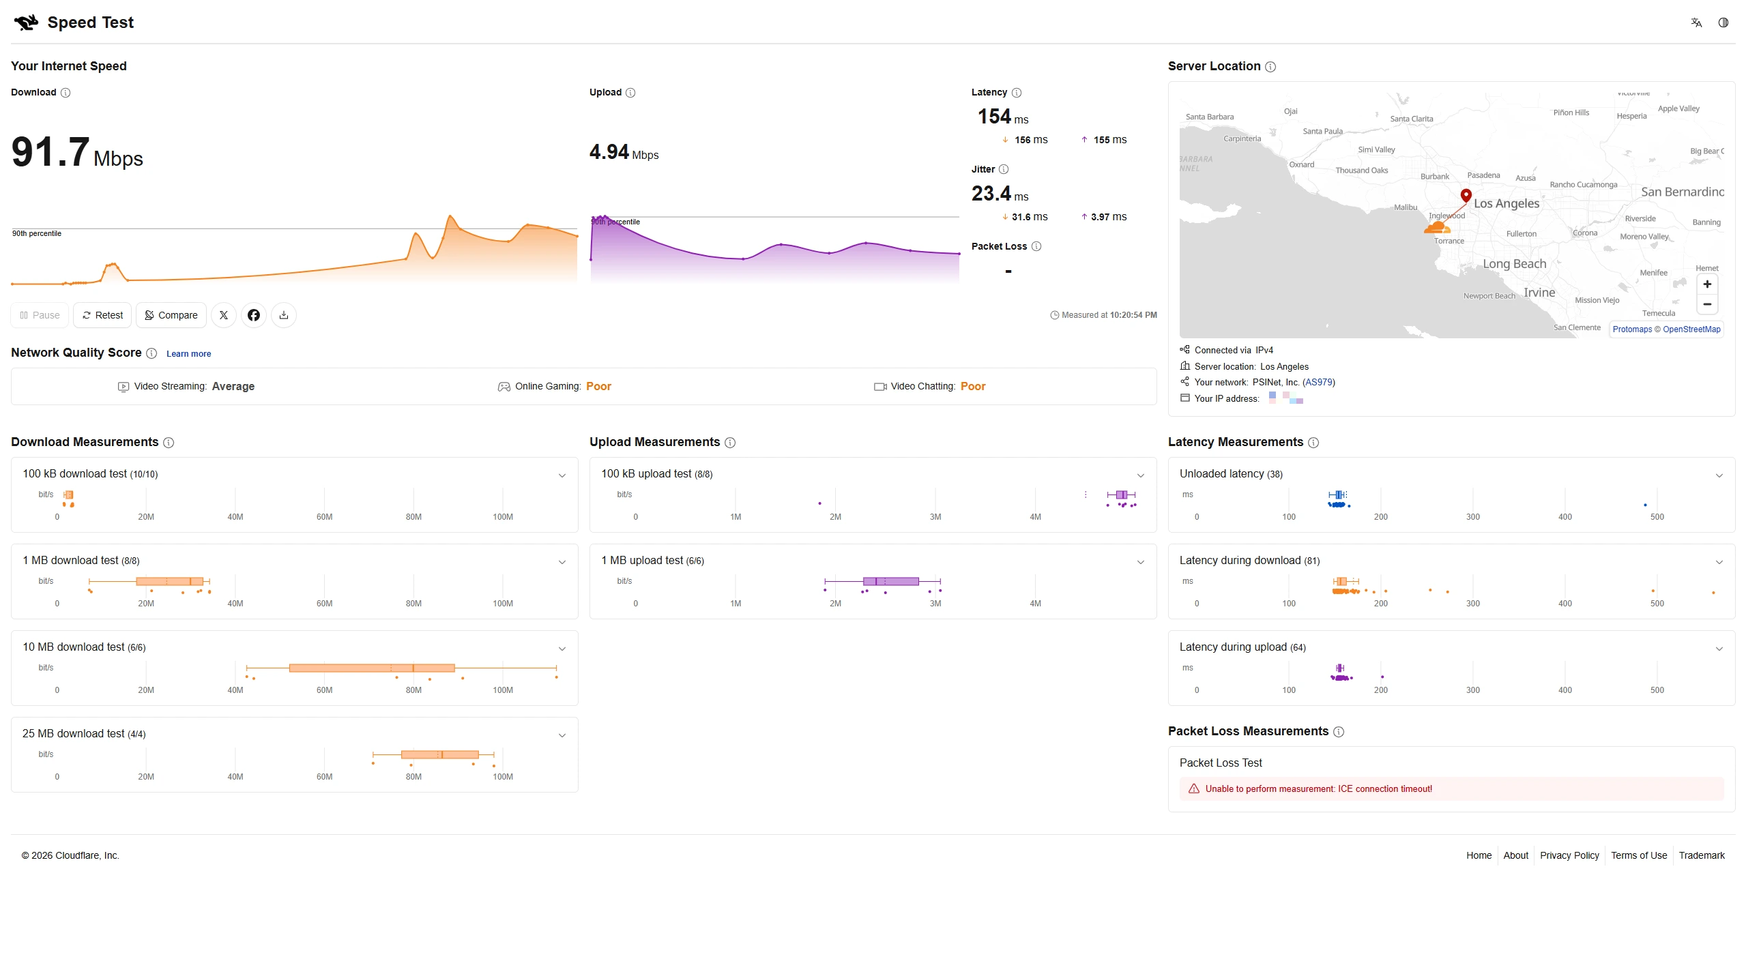The image size is (1746, 974).
Task: Open Privacy Policy in footer
Action: 1569,856
